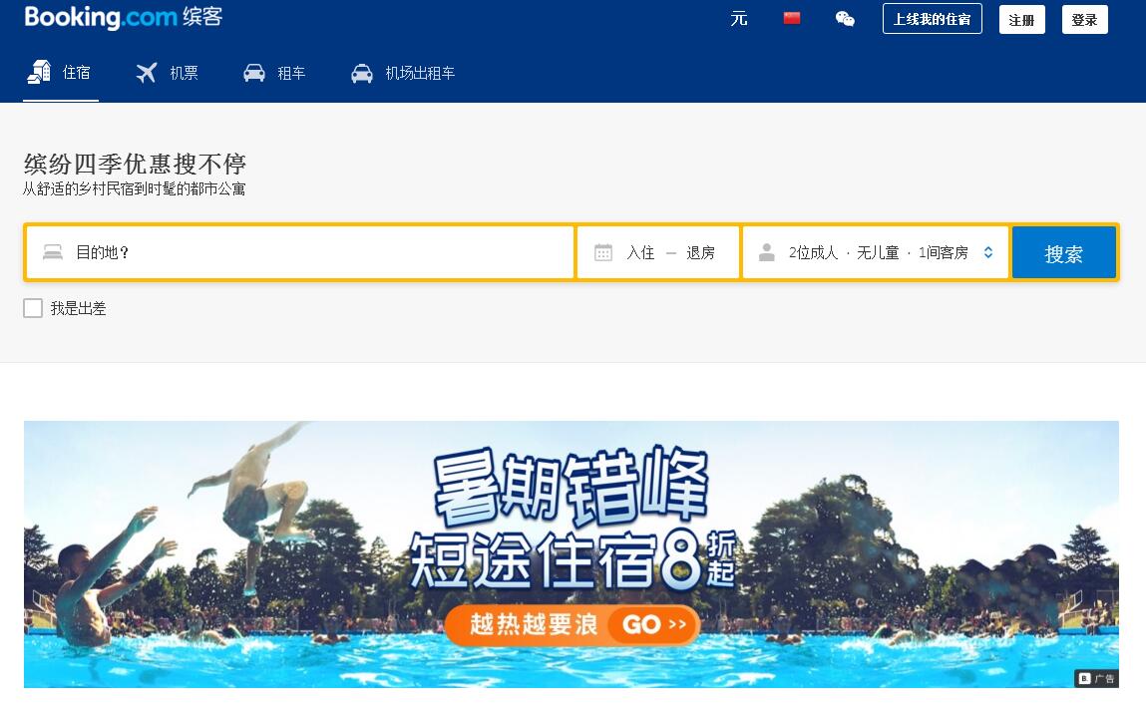Click the up-down arrows in guests selector
This screenshot has width=1146, height=710.
tap(988, 252)
